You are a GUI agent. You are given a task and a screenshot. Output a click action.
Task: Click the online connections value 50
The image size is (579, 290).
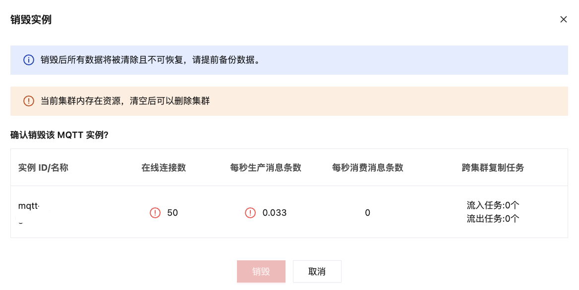point(173,213)
